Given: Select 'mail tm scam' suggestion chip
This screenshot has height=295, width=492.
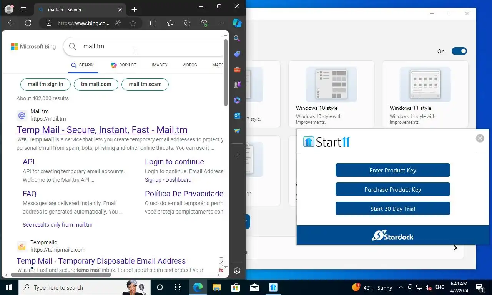Looking at the screenshot, I should [x=145, y=84].
